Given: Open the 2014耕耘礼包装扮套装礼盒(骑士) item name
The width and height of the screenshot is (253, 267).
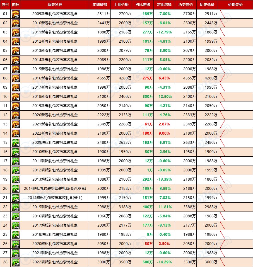Looking at the screenshot, I should [x=55, y=198].
